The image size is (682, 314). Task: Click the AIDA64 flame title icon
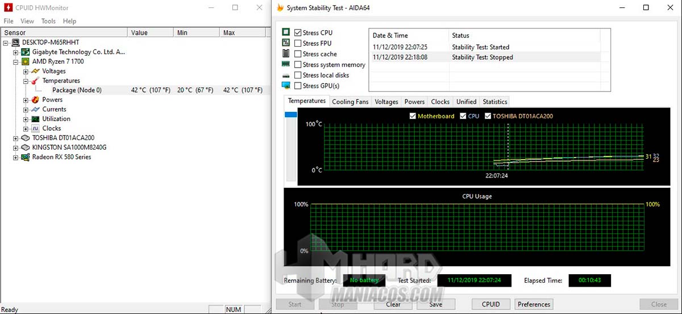point(280,8)
